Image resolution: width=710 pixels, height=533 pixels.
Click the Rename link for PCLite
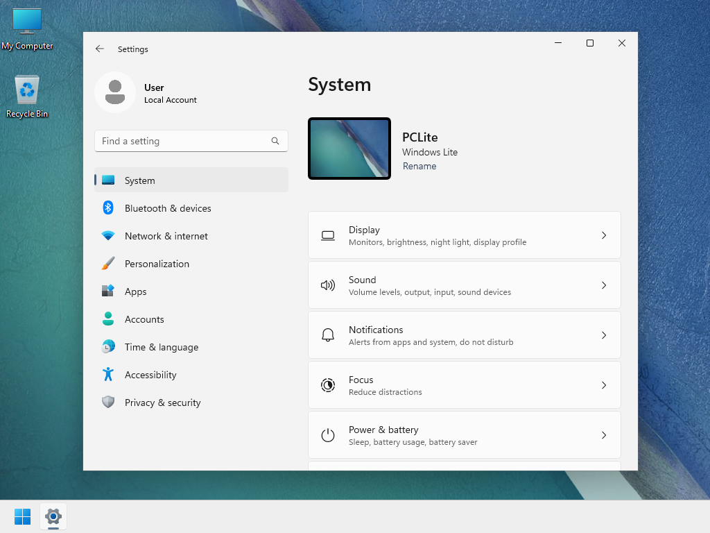419,166
